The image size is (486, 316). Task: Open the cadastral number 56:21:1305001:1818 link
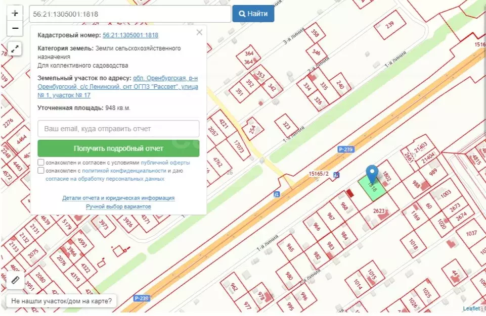(130, 35)
